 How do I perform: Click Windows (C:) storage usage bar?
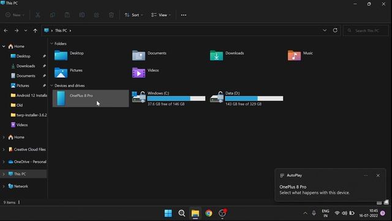[176, 98]
